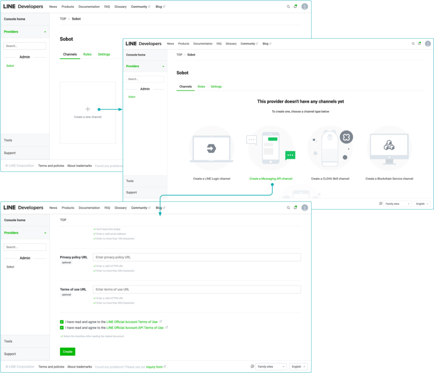This screenshot has width=434, height=373.
Task: Open Terms and policies in the bottom window footer
Action: click(x=51, y=367)
